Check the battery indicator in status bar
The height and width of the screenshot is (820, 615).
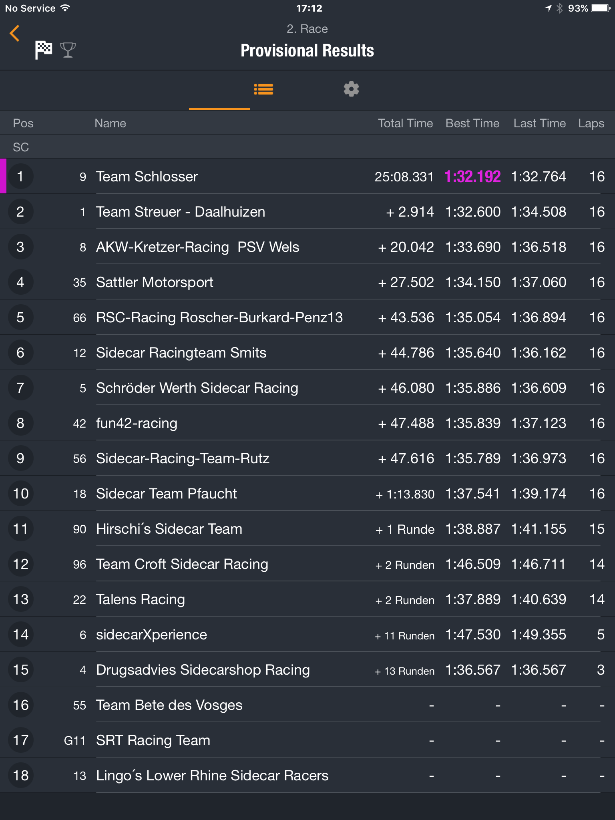pyautogui.click(x=601, y=8)
